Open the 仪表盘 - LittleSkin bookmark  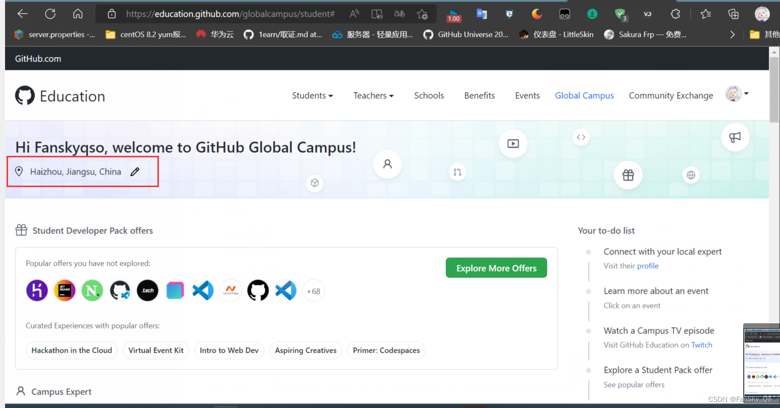(556, 34)
